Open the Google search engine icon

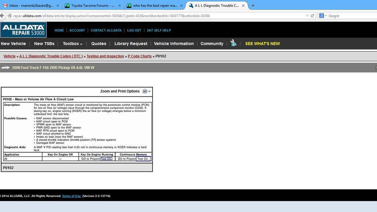[321, 16]
